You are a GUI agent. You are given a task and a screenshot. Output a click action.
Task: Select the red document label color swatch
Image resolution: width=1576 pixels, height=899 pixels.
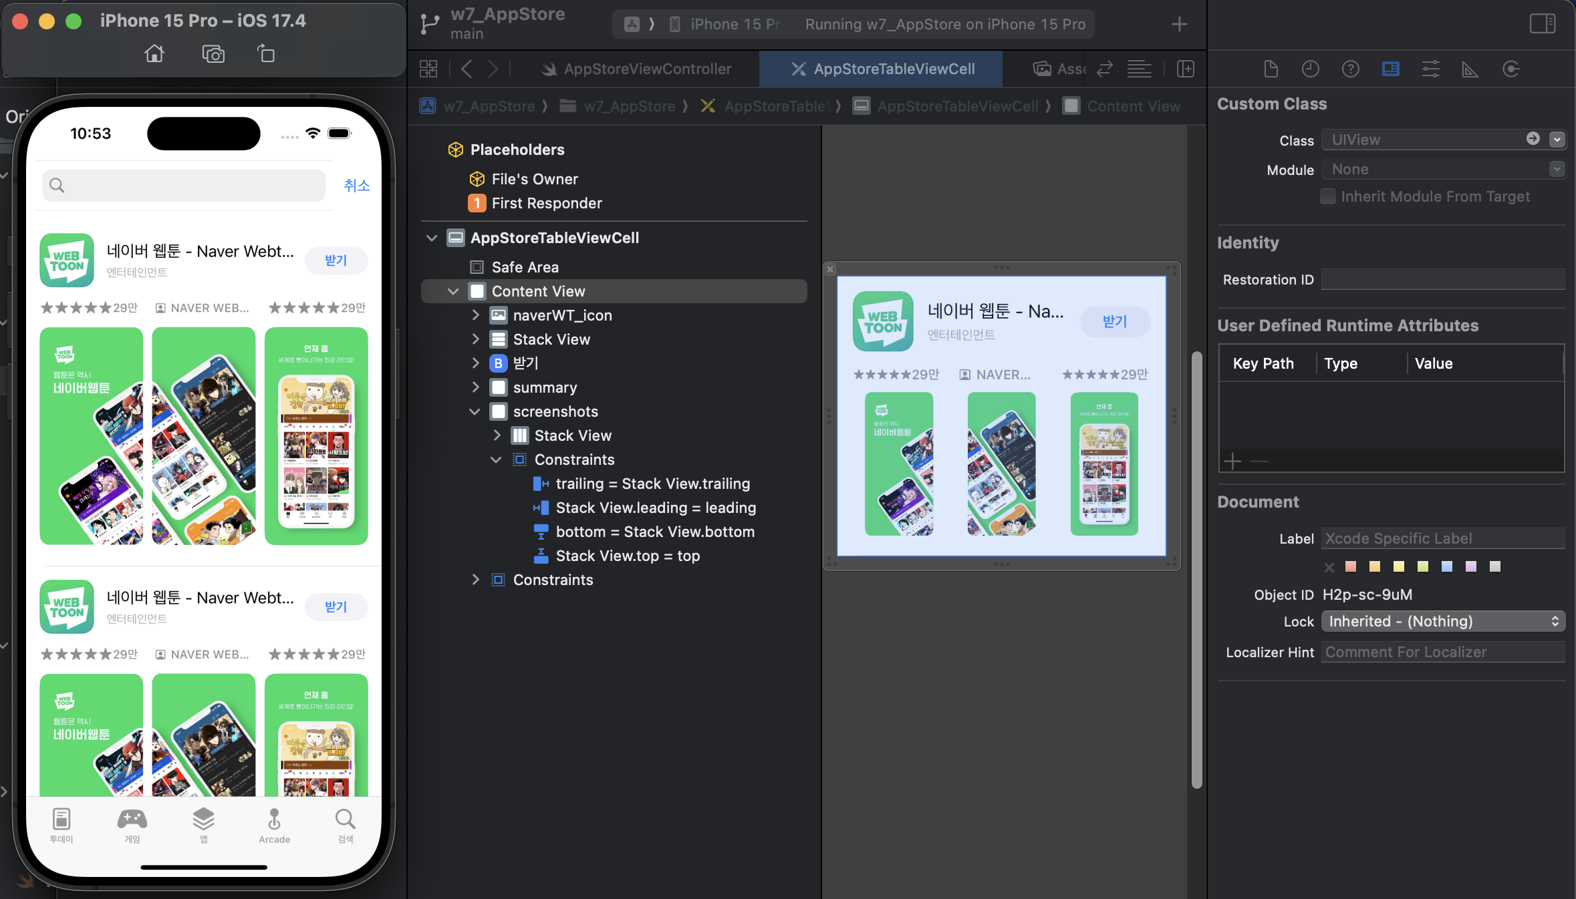click(x=1351, y=566)
